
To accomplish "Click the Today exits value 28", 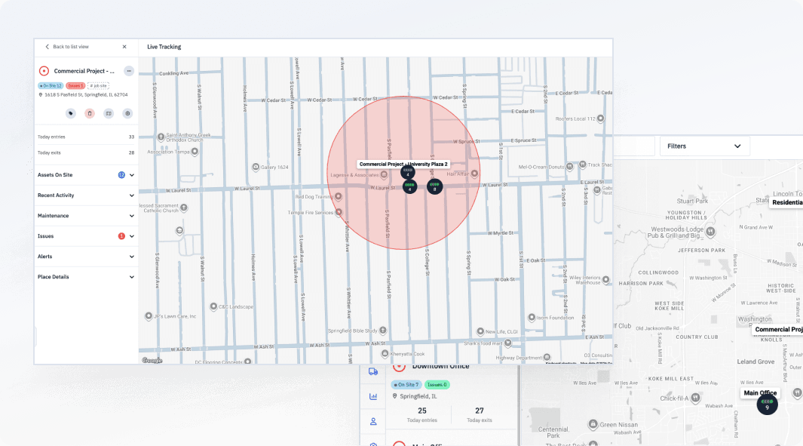I will 132,152.
